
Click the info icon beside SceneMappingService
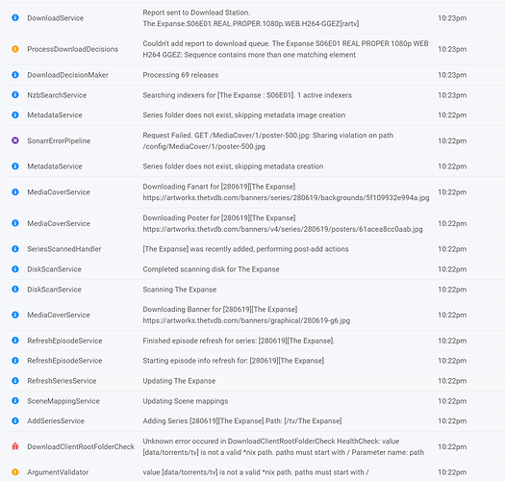(15, 400)
